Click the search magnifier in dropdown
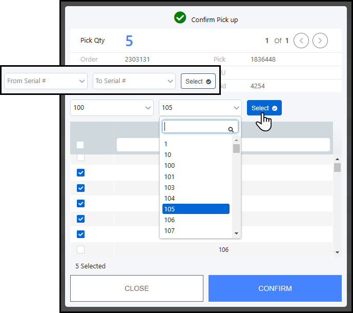The width and height of the screenshot is (353, 313). [231, 130]
